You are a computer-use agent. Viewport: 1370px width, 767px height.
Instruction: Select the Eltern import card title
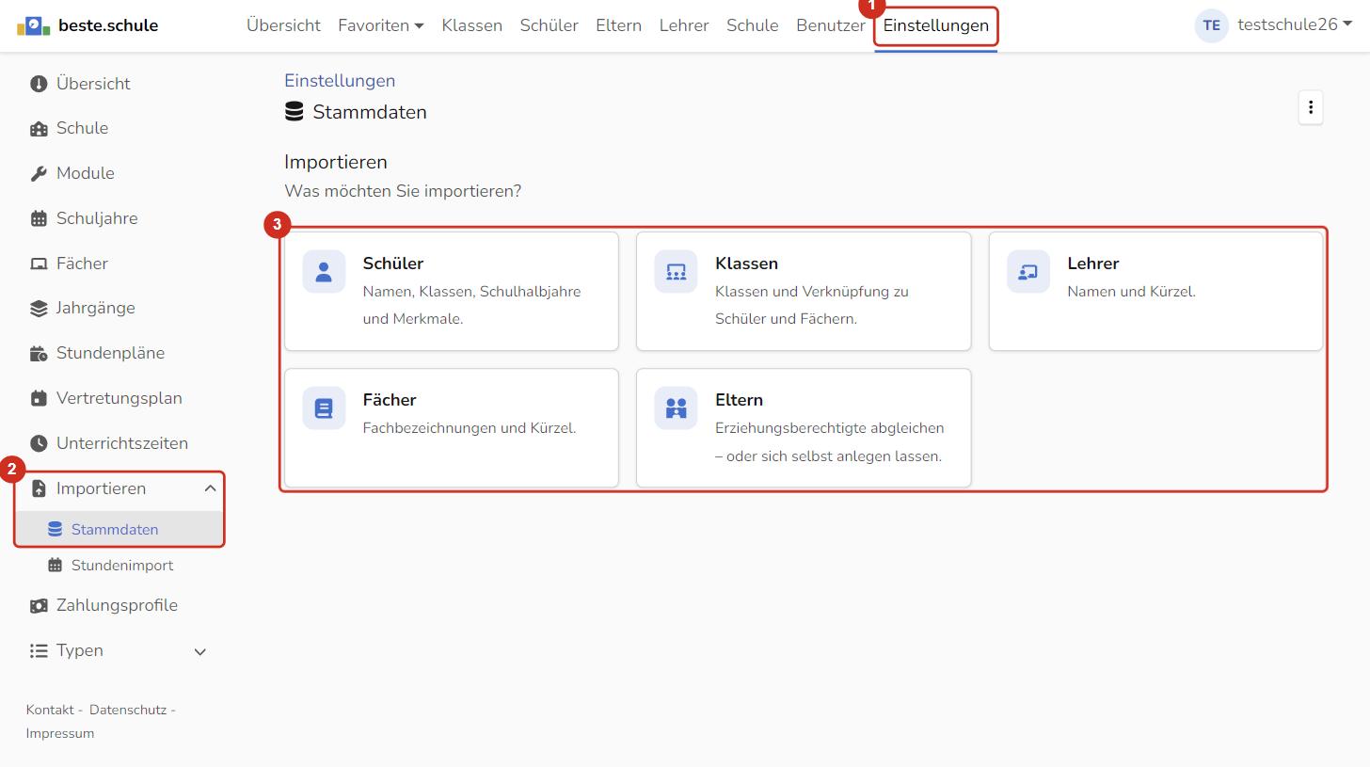[739, 400]
